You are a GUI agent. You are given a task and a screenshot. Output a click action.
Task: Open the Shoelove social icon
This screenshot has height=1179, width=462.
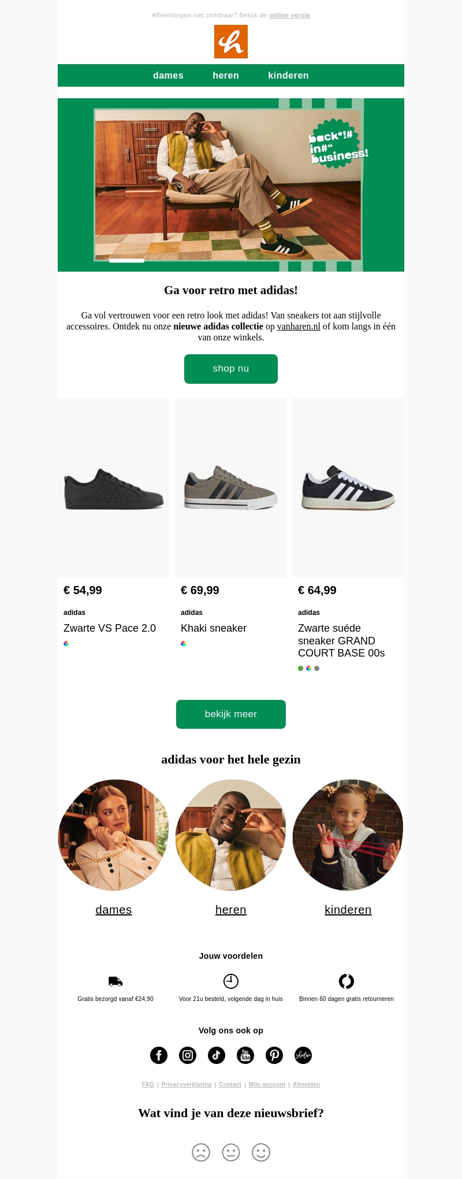coord(303,1055)
